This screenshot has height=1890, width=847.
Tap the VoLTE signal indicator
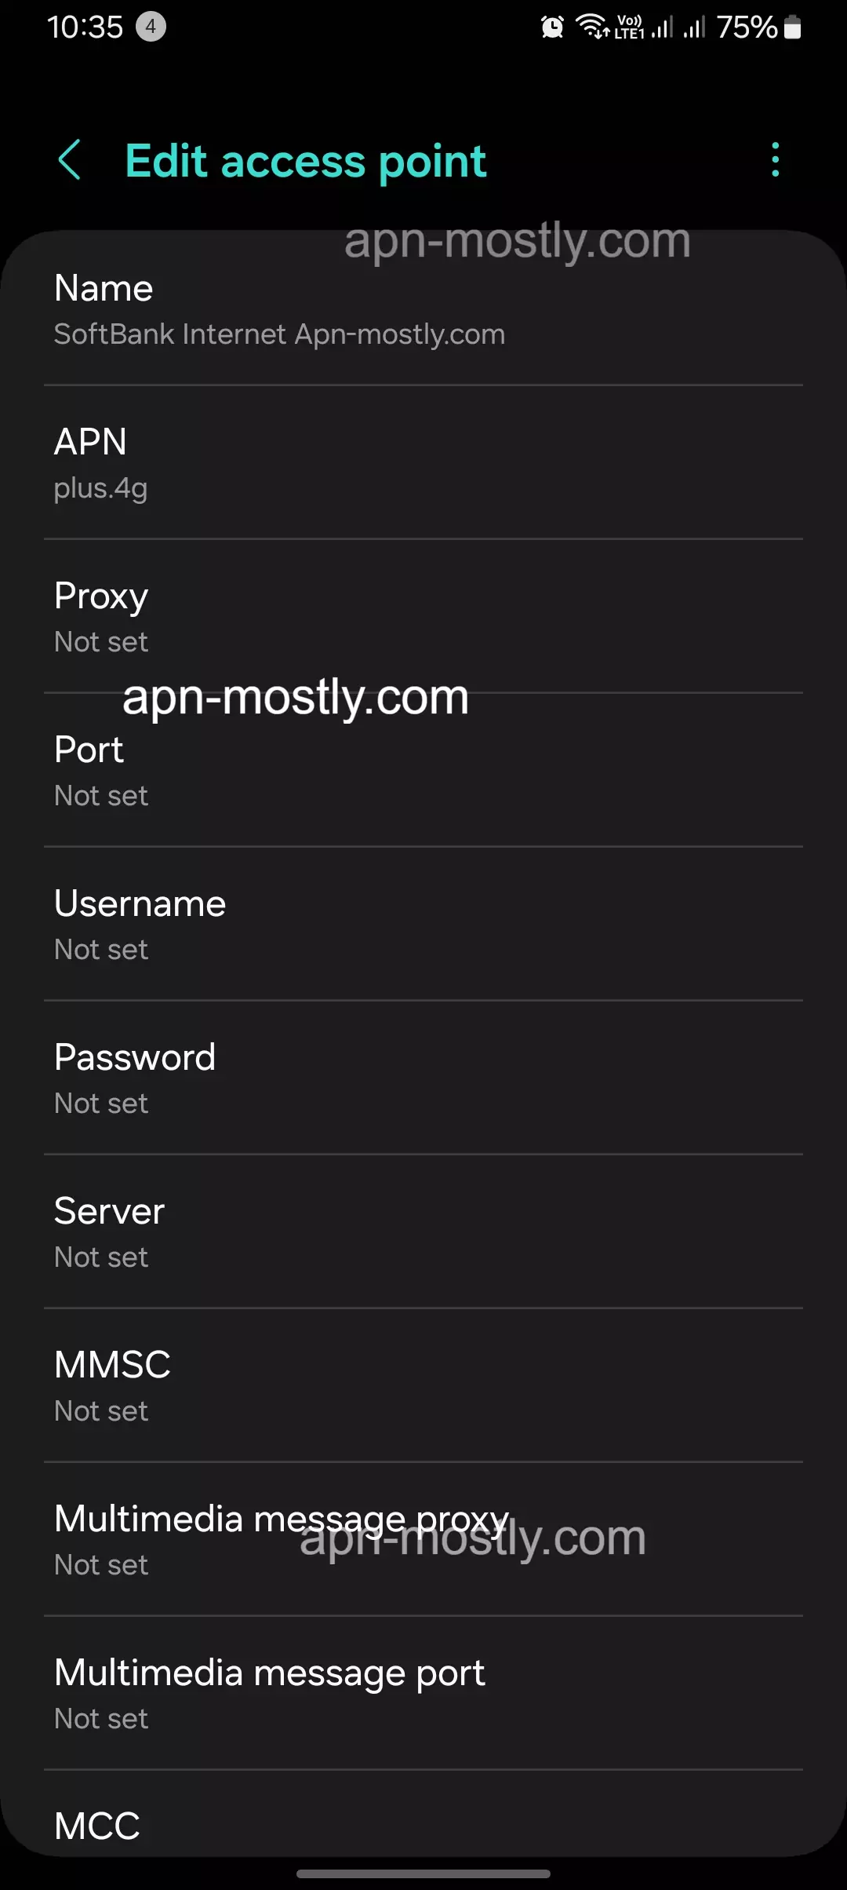630,27
